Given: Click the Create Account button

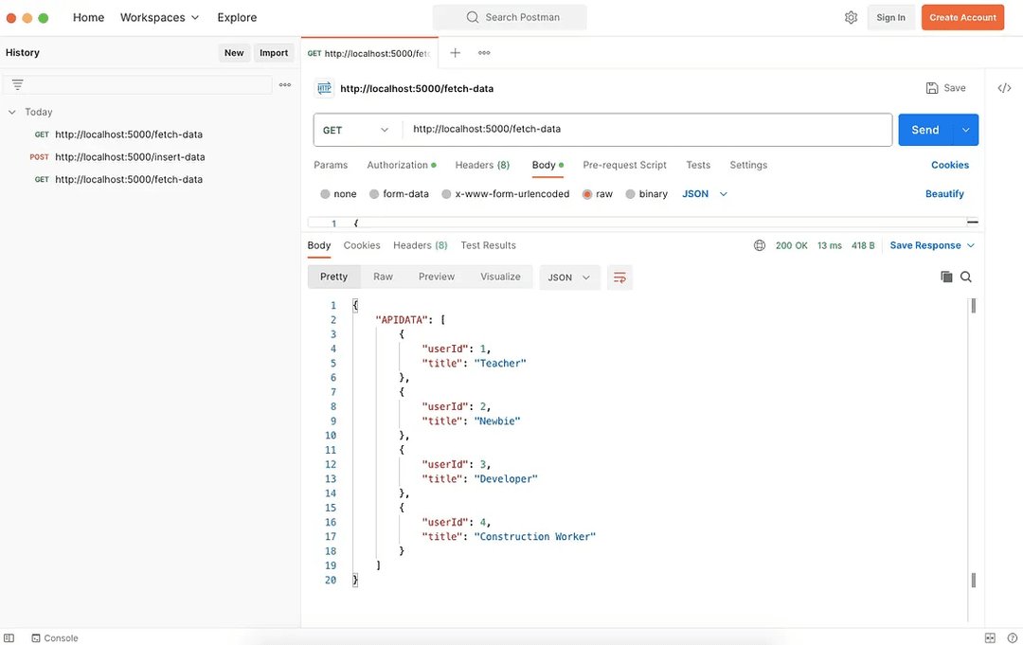Looking at the screenshot, I should pyautogui.click(x=962, y=18).
